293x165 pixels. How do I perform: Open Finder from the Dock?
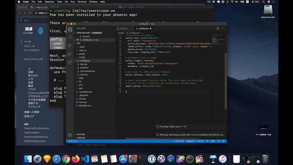pos(28,159)
